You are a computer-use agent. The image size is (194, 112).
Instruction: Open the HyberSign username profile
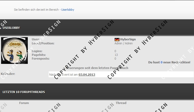point(128,39)
